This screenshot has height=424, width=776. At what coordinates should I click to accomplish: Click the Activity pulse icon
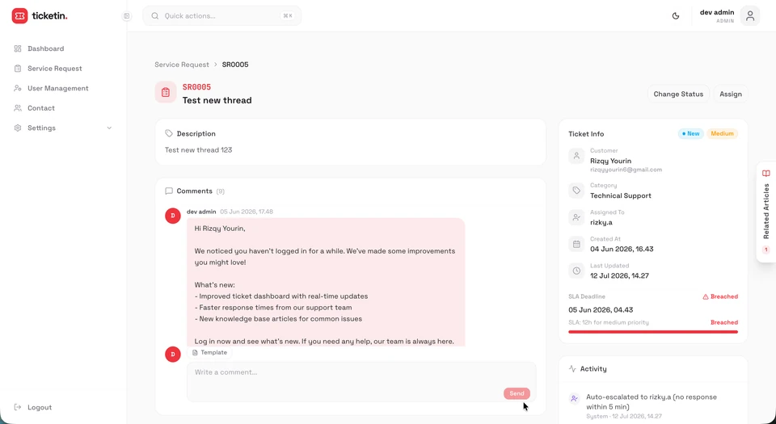pos(572,368)
